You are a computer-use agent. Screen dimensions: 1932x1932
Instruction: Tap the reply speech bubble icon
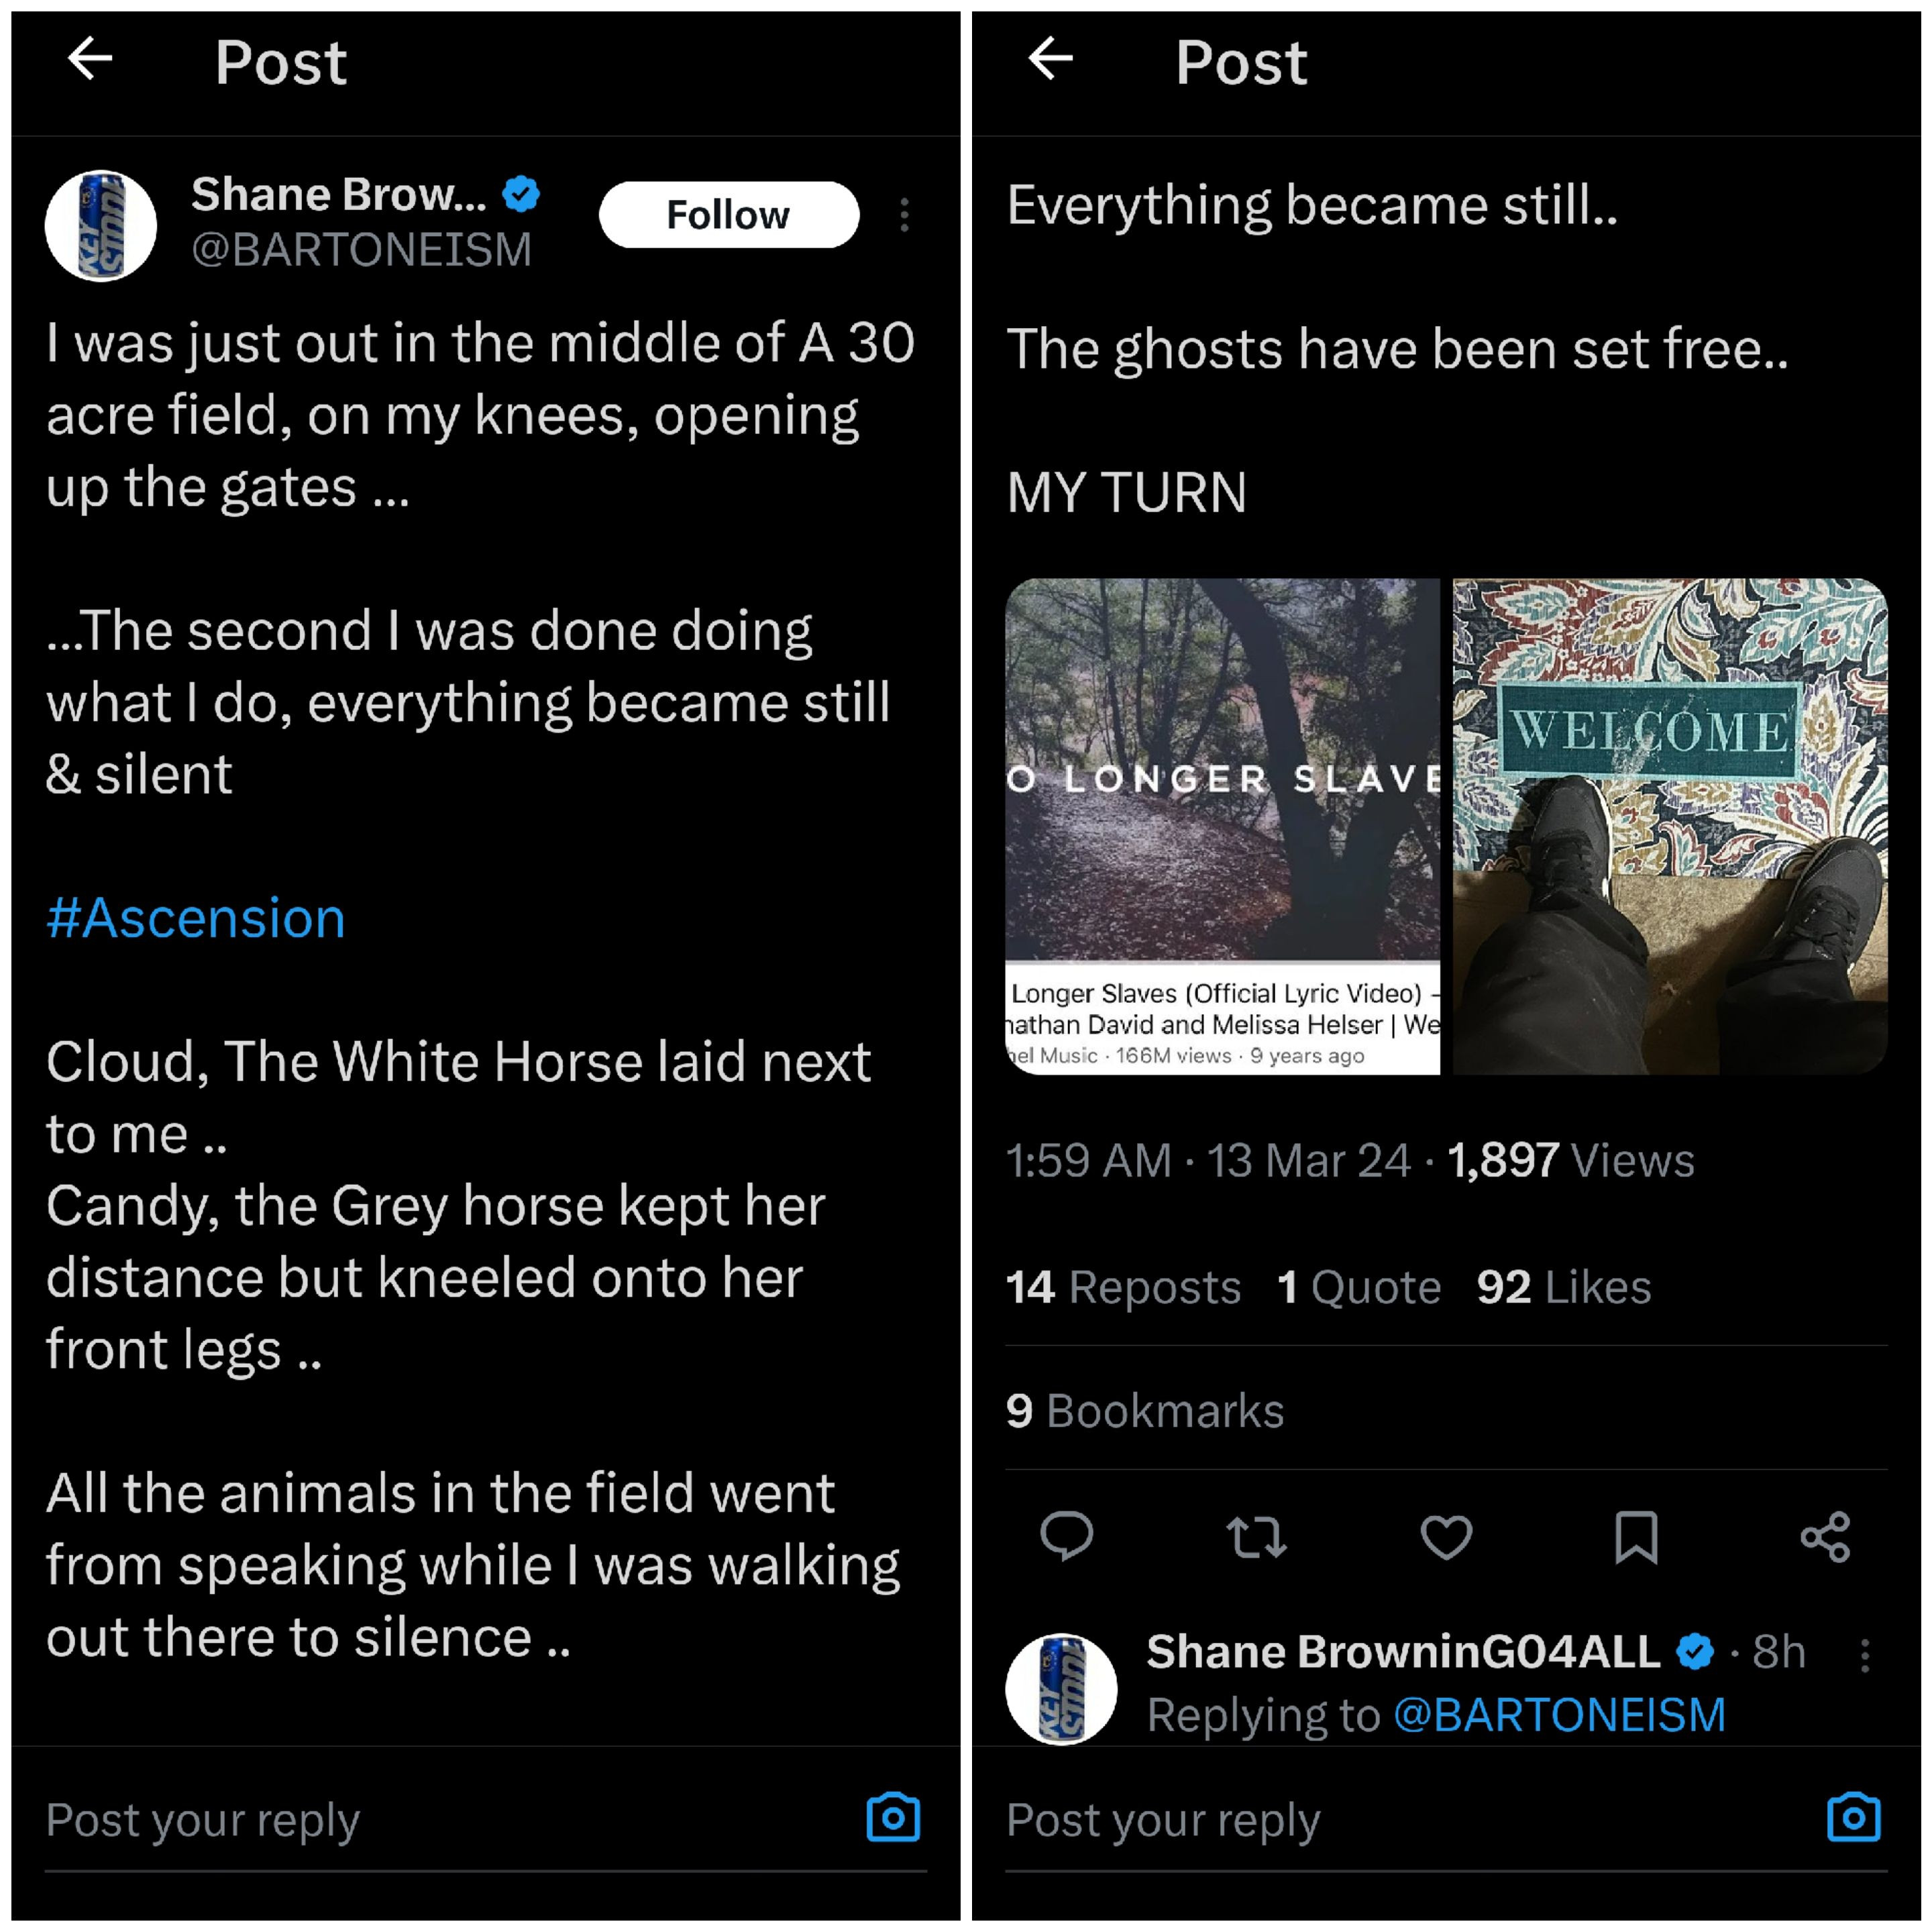coord(1066,1537)
